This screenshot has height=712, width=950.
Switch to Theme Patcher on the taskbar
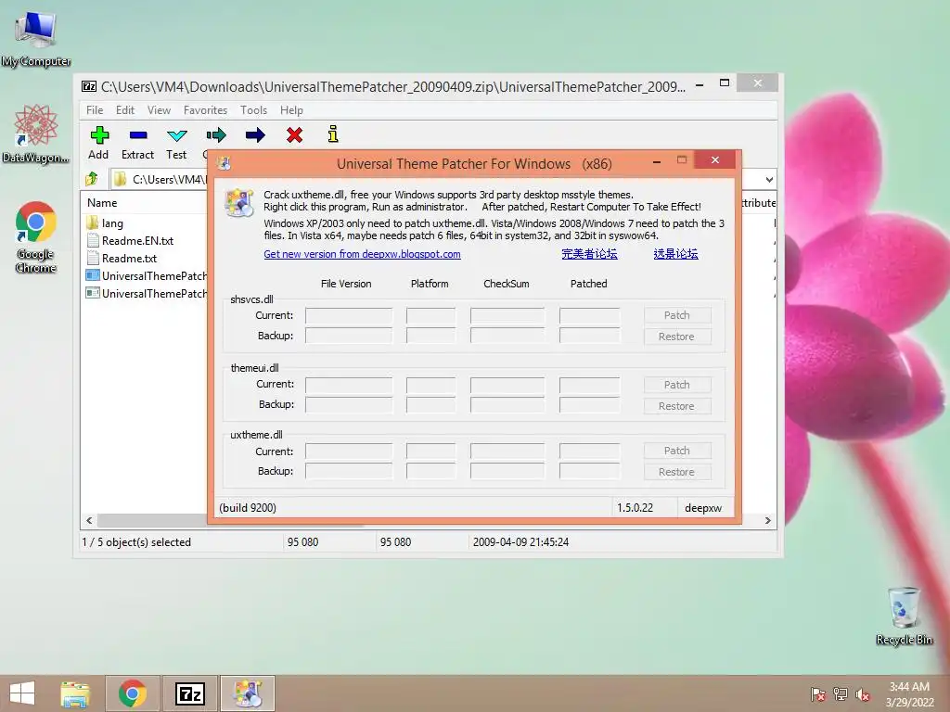(x=247, y=693)
